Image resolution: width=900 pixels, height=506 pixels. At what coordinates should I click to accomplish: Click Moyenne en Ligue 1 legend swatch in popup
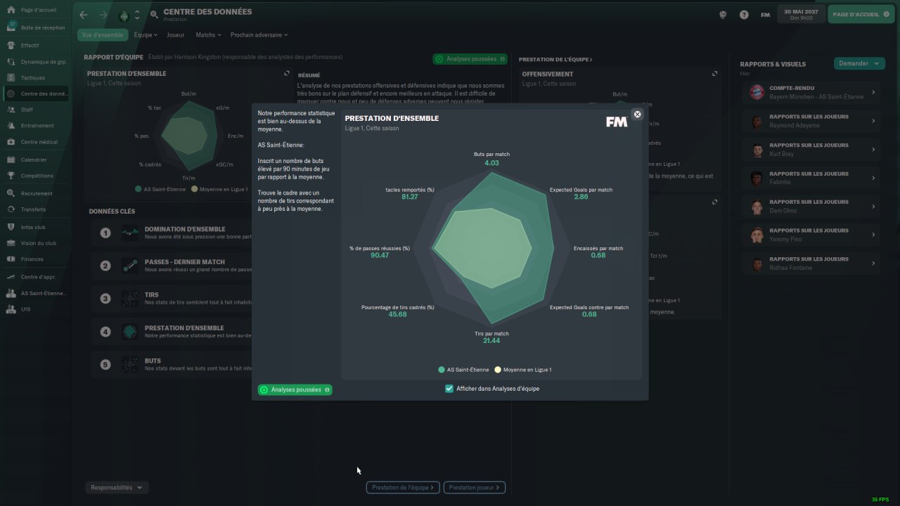pos(498,370)
